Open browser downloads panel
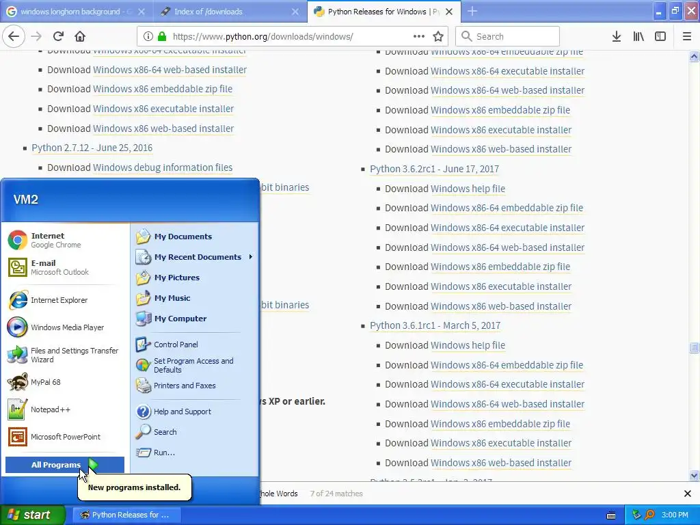The height and width of the screenshot is (525, 700). coord(617,37)
